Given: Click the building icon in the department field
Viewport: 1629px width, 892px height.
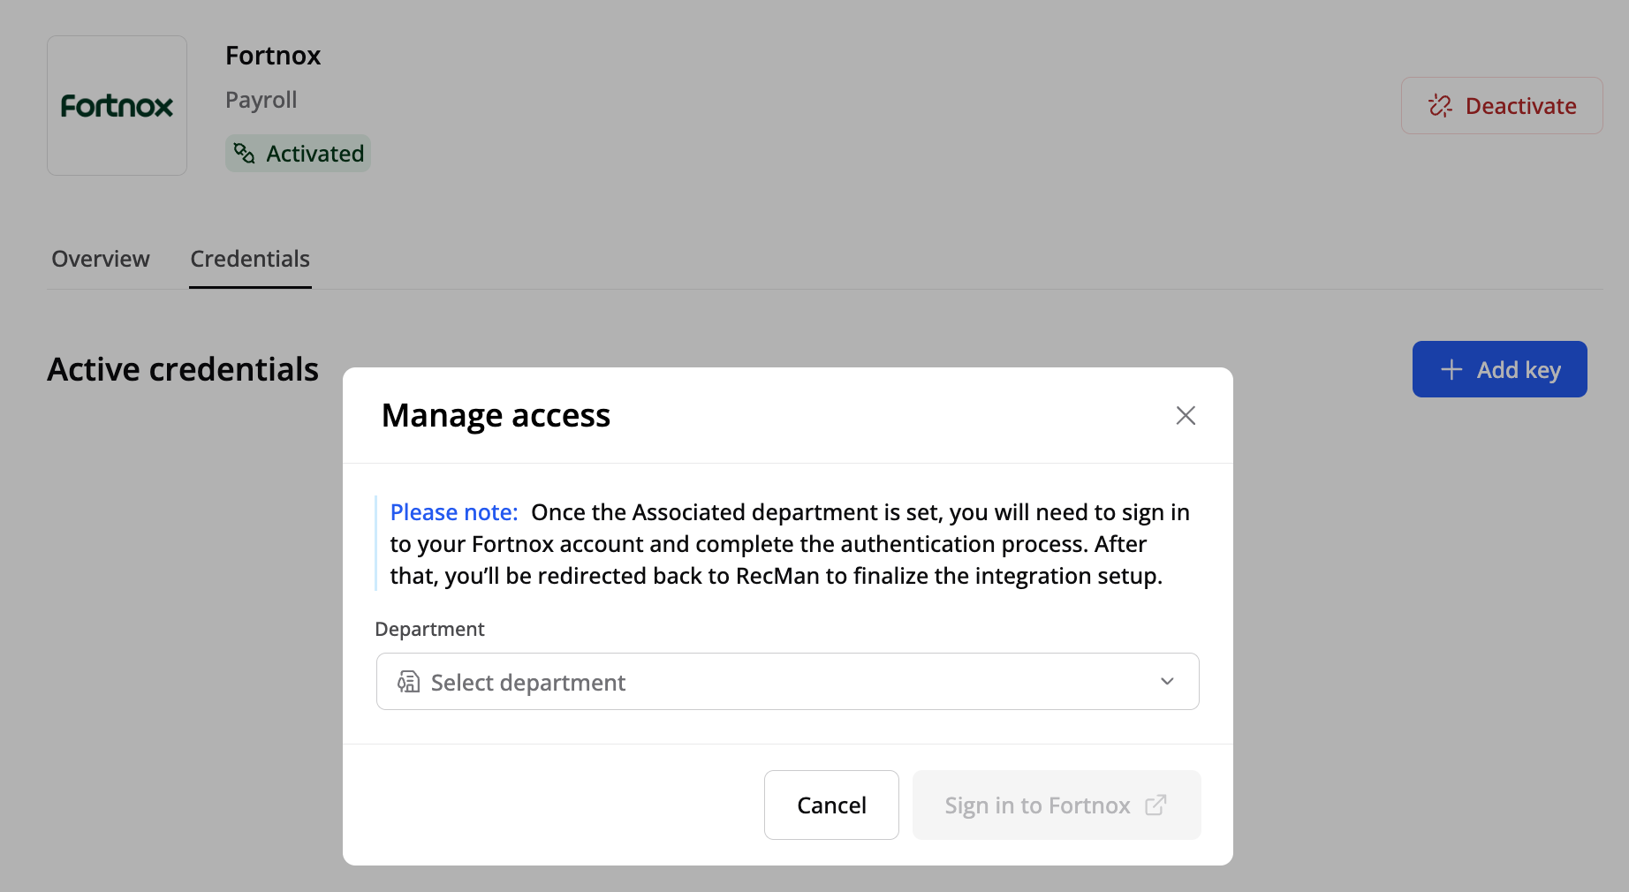Looking at the screenshot, I should click(408, 682).
